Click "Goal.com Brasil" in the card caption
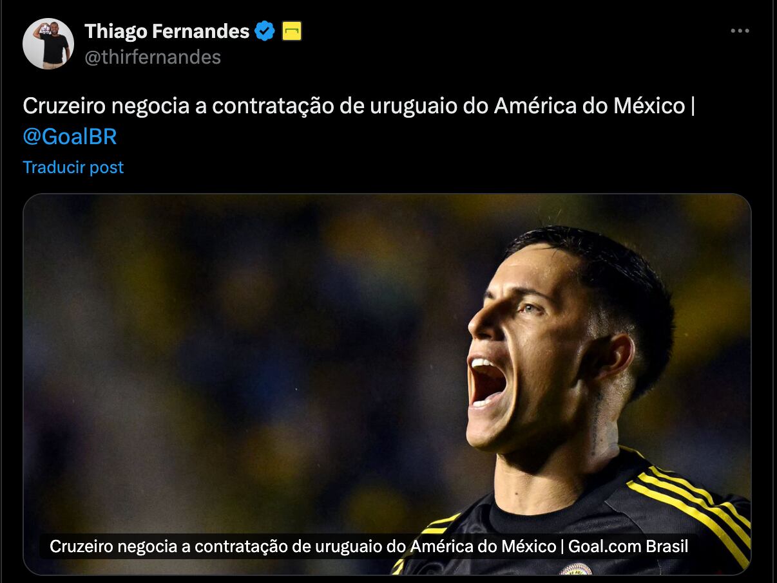Image resolution: width=777 pixels, height=583 pixels. click(x=628, y=547)
